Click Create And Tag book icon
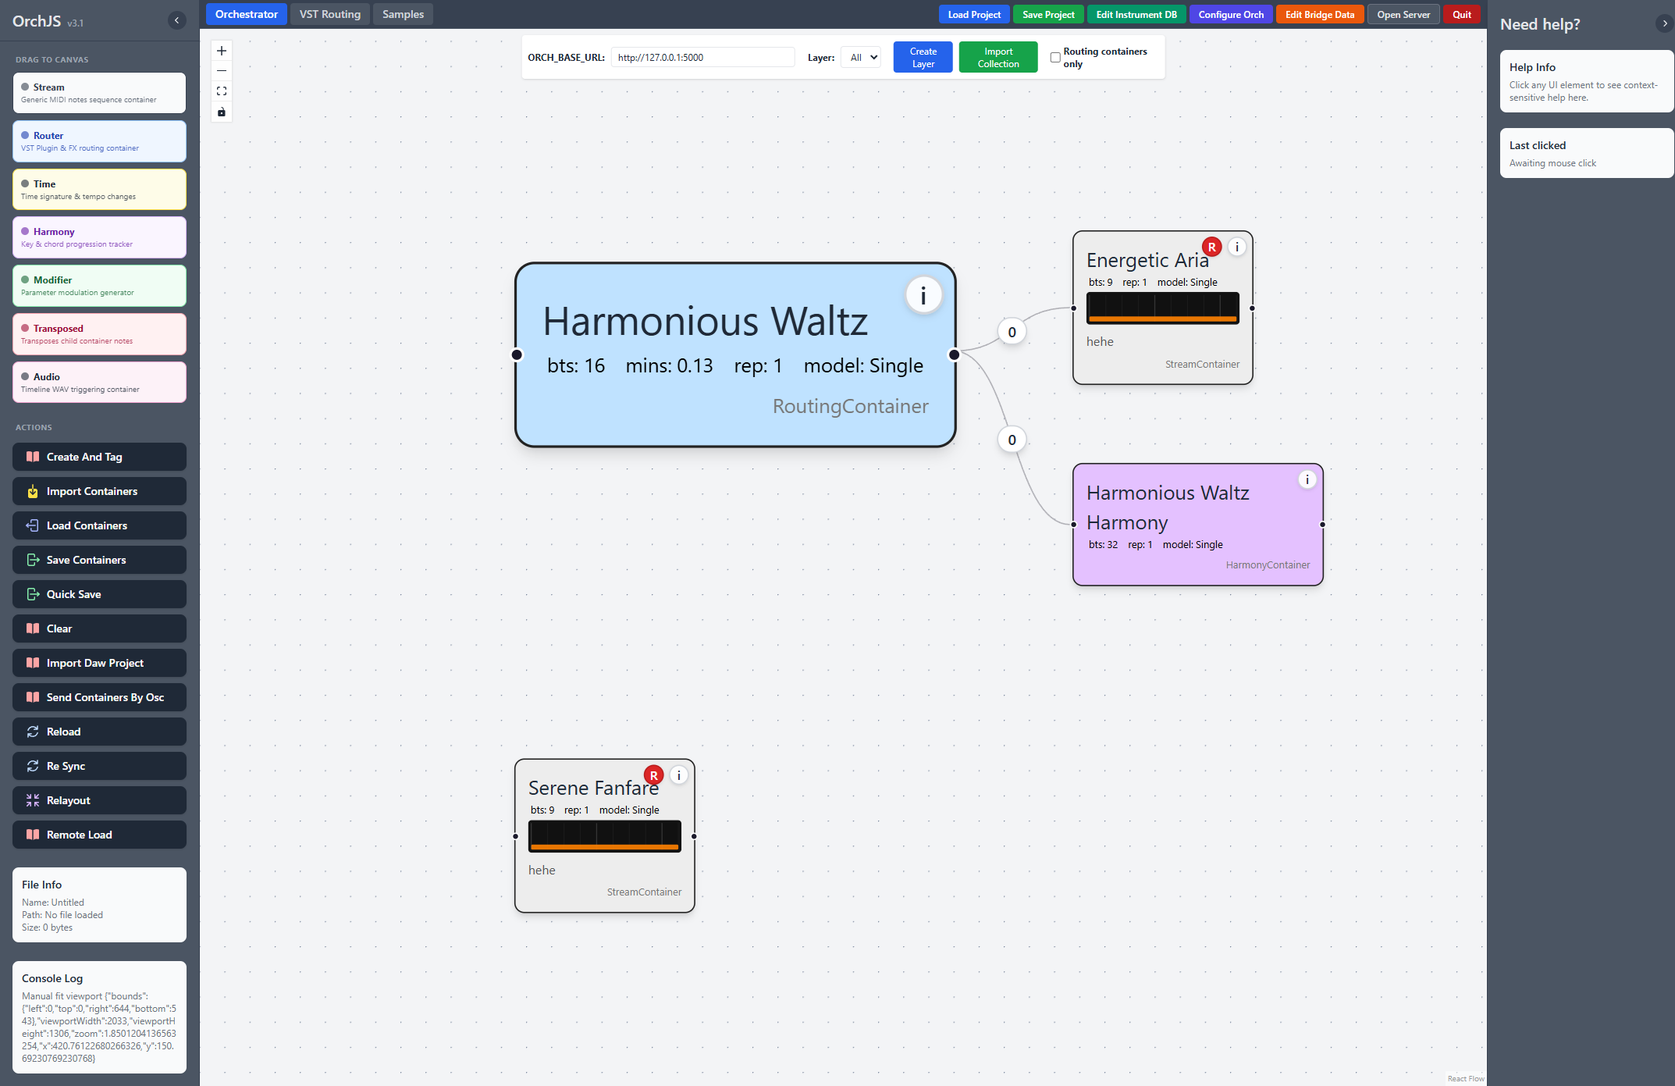This screenshot has height=1086, width=1675. (x=33, y=457)
